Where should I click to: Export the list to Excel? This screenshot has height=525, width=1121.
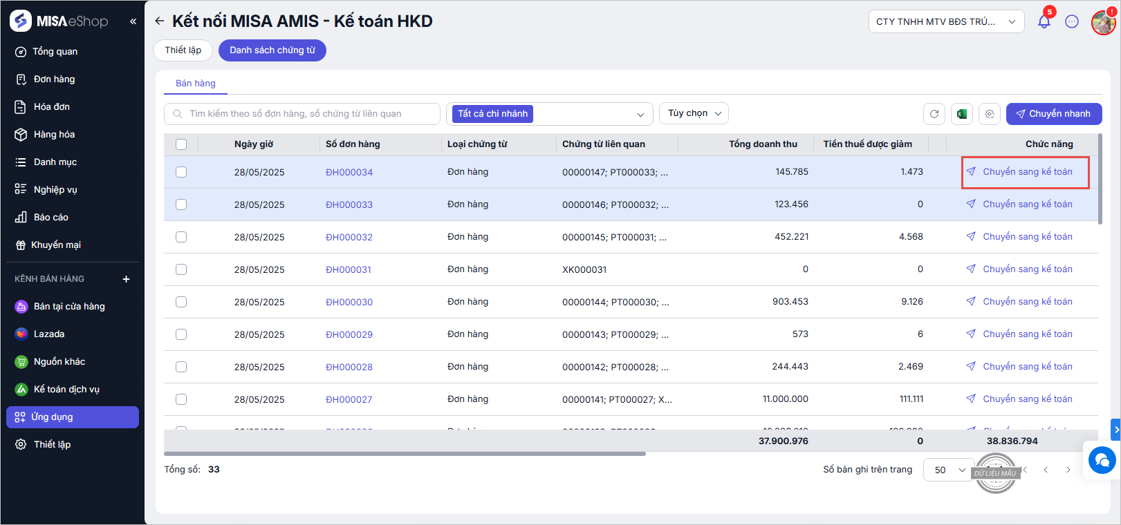[962, 114]
